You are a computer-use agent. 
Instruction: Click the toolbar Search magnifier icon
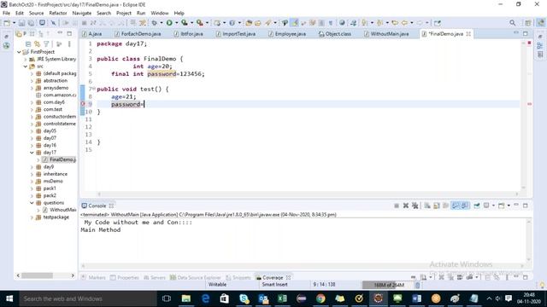pyautogui.click(x=512, y=23)
